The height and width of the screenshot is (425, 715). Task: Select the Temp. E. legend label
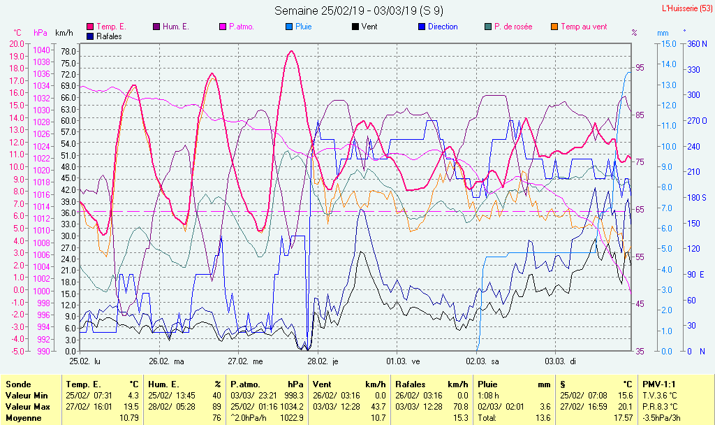point(111,27)
